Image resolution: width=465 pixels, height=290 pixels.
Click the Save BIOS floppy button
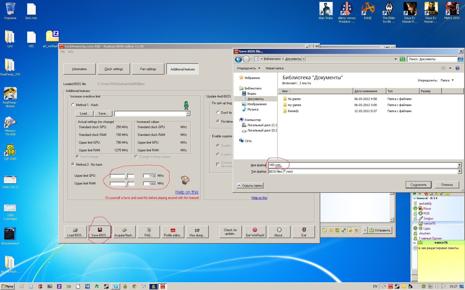pyautogui.click(x=100, y=232)
